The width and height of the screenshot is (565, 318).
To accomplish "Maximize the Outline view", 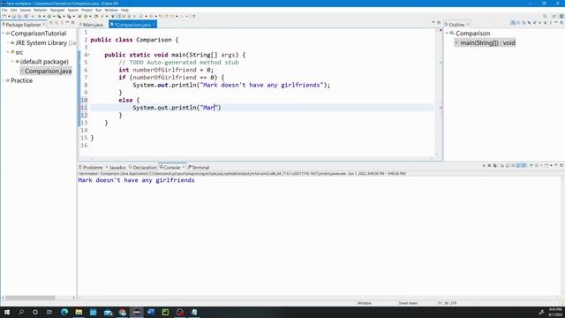I will click(561, 22).
